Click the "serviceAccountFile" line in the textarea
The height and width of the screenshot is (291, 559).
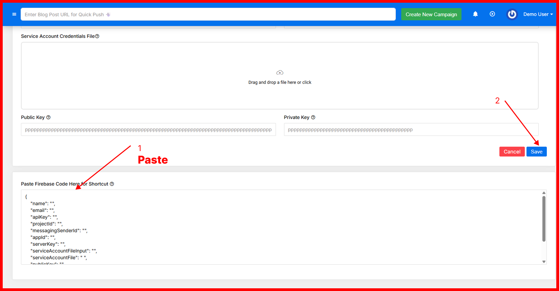pyautogui.click(x=59, y=258)
